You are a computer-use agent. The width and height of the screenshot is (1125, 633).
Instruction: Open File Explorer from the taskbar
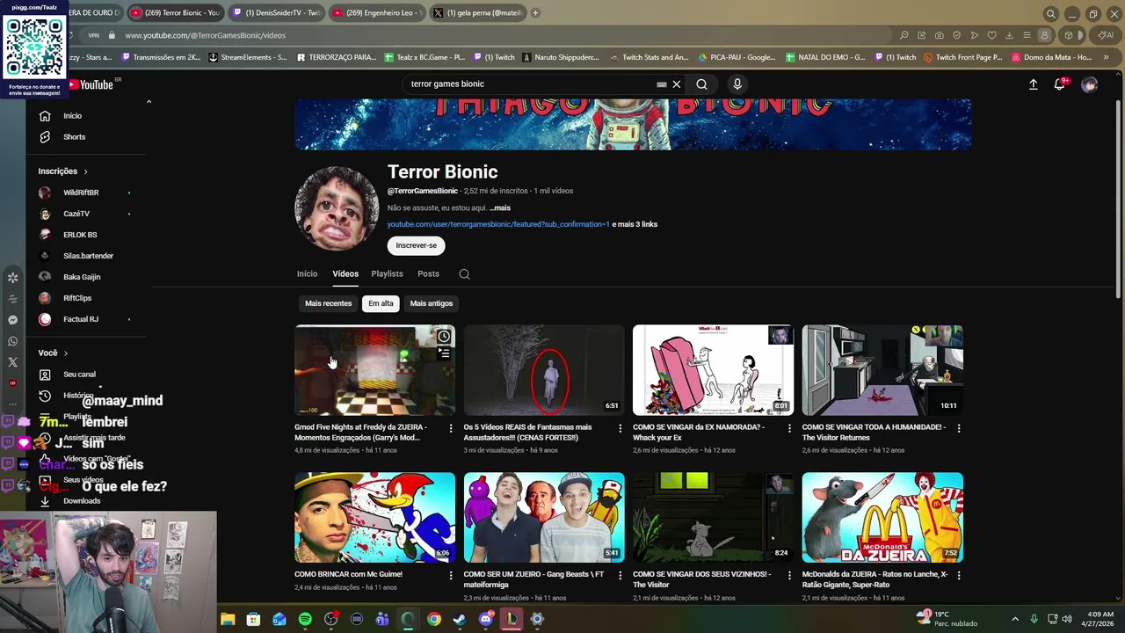pos(228,619)
